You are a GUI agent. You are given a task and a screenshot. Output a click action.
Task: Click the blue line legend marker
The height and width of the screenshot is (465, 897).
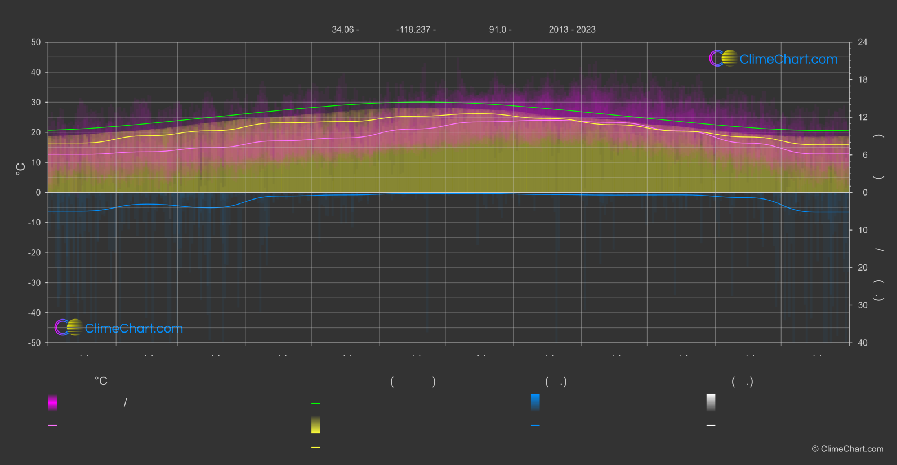point(535,426)
